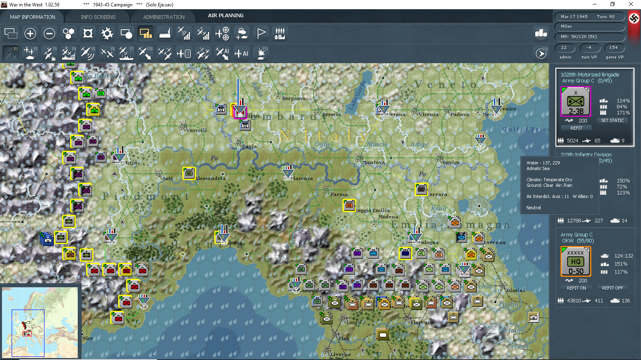The image size is (641, 360).
Task: Click the air base marker at Verona
Action: (383, 108)
